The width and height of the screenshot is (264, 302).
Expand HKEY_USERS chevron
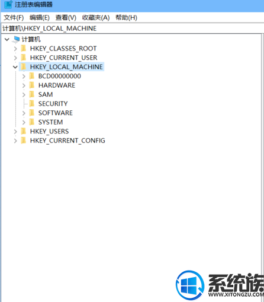(x=15, y=132)
